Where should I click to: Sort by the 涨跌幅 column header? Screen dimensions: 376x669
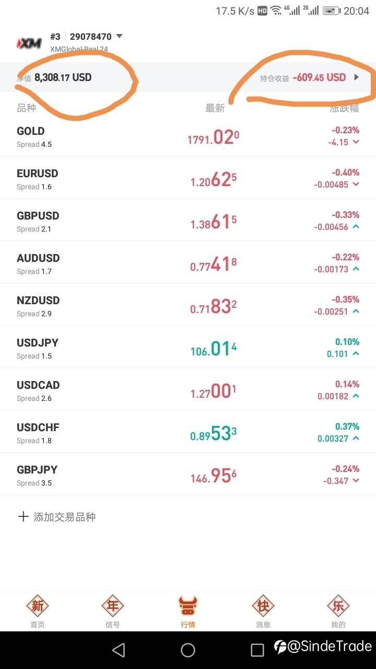point(345,108)
